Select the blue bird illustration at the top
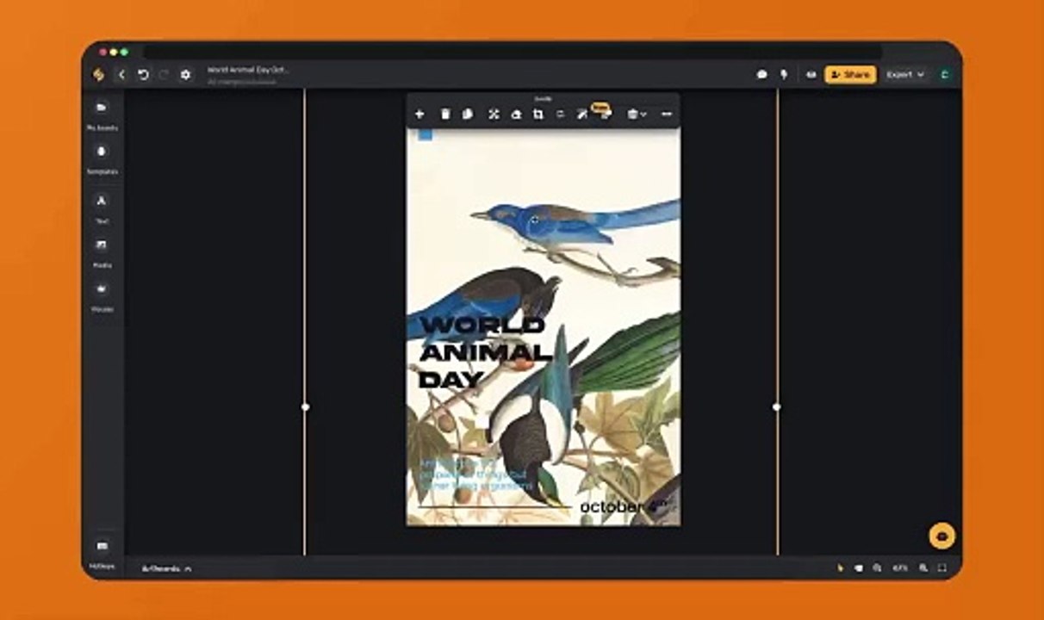This screenshot has height=620, width=1044. pos(575,226)
